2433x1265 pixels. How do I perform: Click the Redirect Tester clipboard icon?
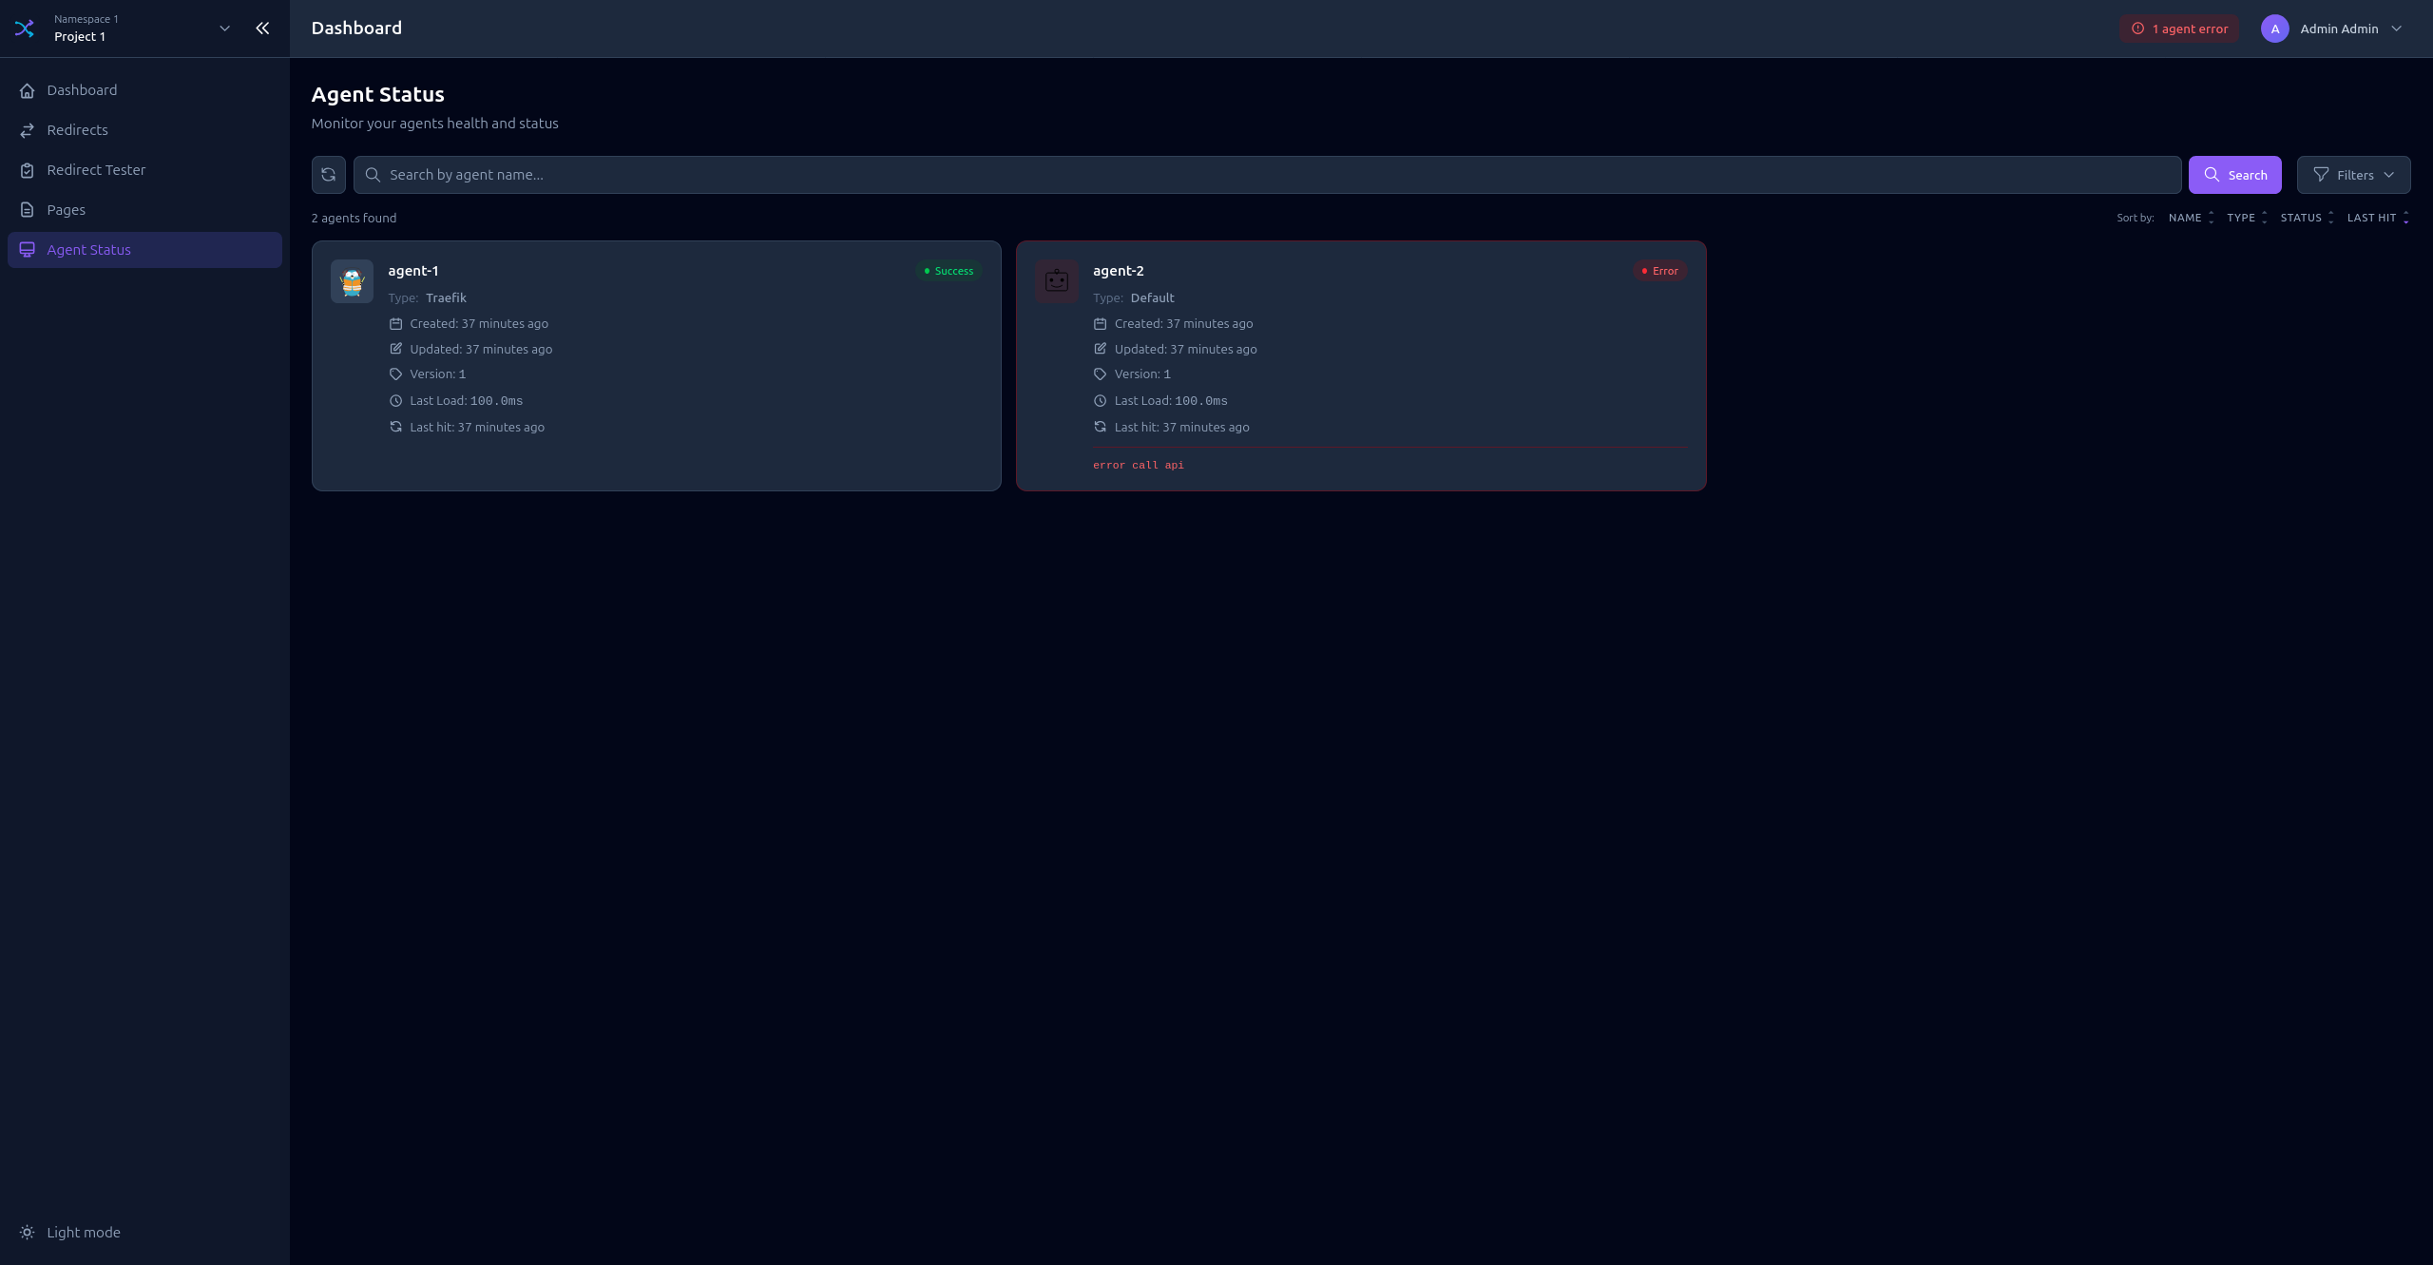(x=28, y=170)
